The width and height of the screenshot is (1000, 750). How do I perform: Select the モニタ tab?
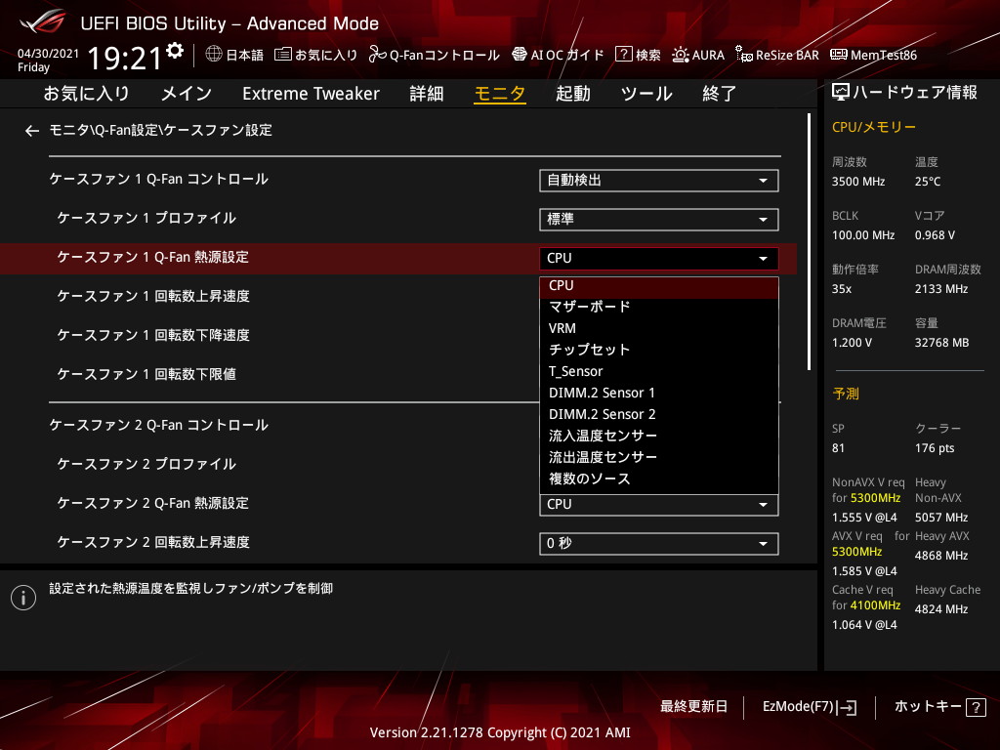499,94
